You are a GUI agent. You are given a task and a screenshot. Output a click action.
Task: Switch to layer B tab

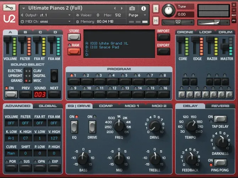coord(25,32)
